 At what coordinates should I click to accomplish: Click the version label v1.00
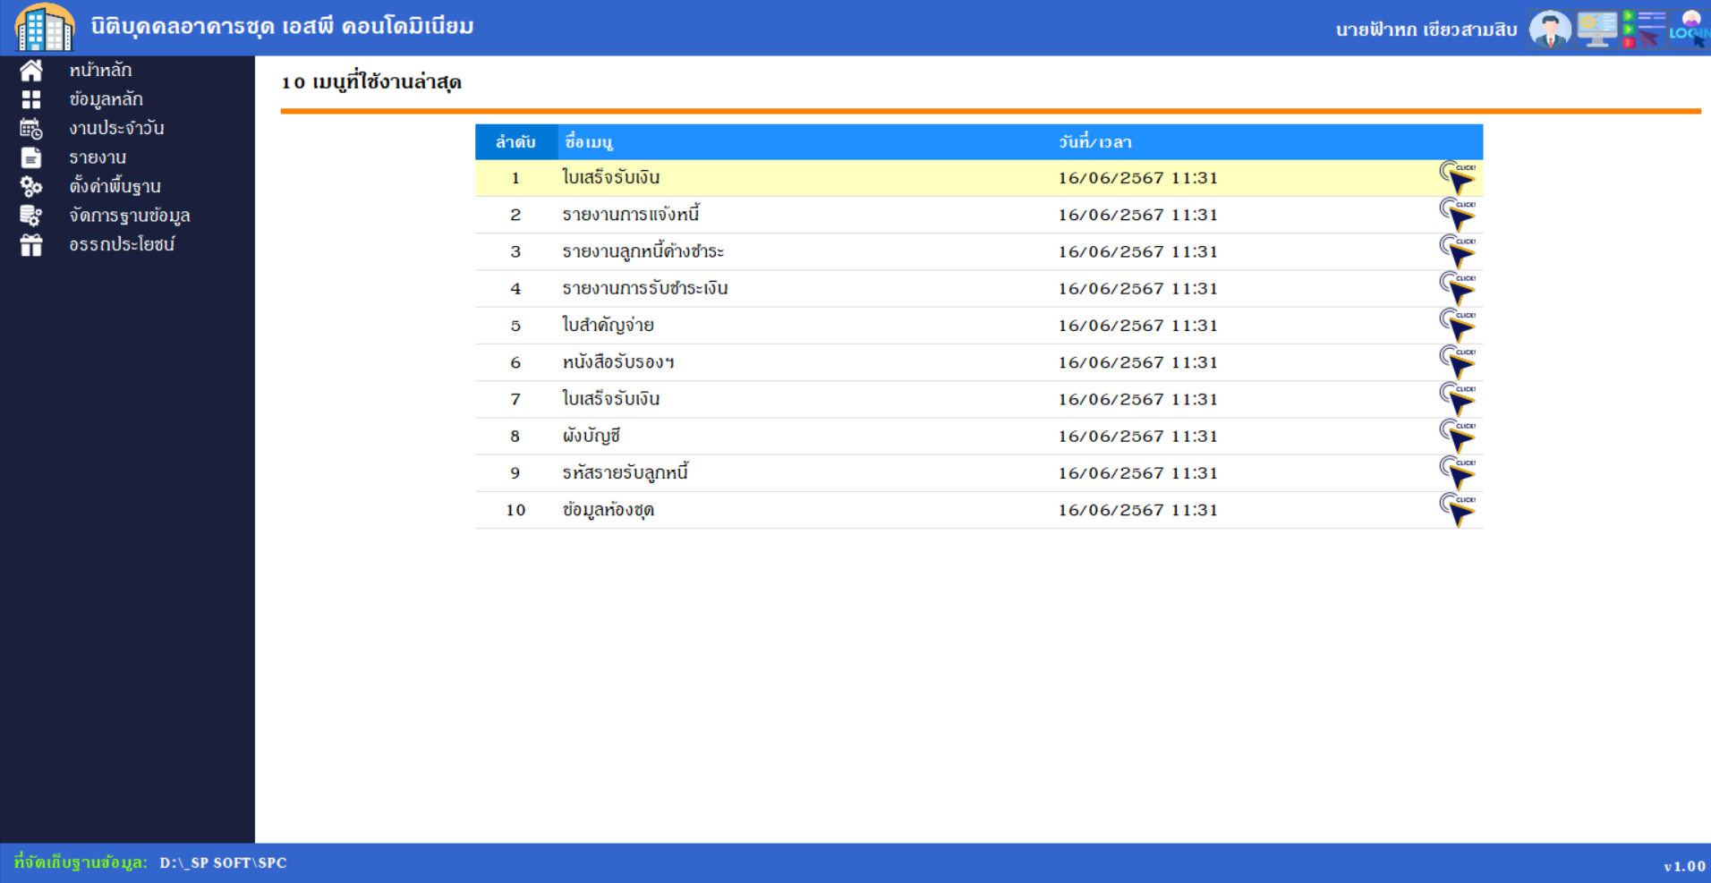pos(1684,866)
